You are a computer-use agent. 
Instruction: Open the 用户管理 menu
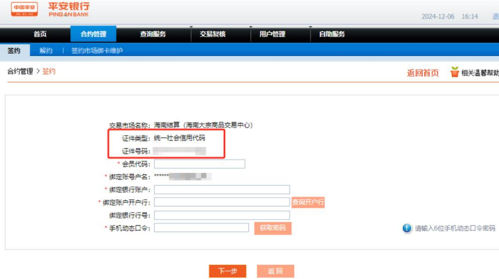pos(272,34)
